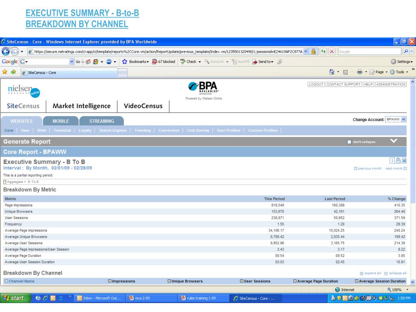Click the browser Back arrow button
416x312 pixels.
6,51
